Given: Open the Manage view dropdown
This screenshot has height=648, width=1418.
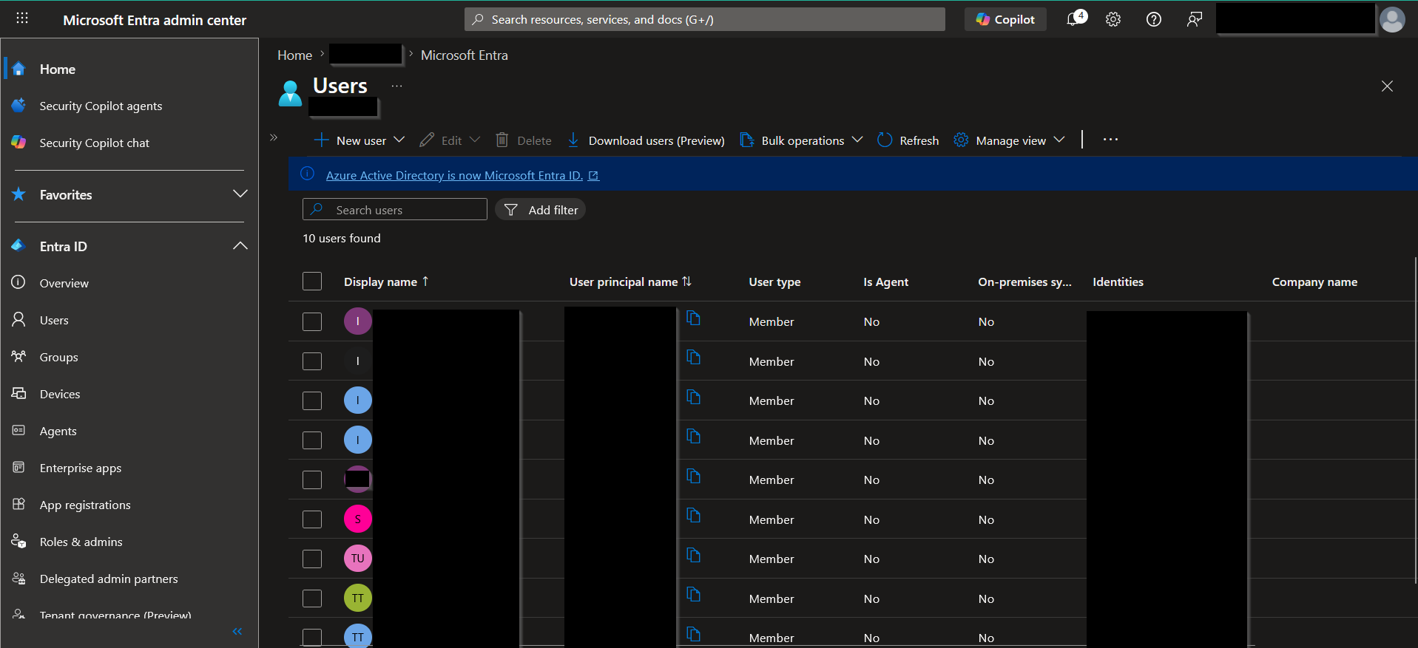Looking at the screenshot, I should 1009,140.
